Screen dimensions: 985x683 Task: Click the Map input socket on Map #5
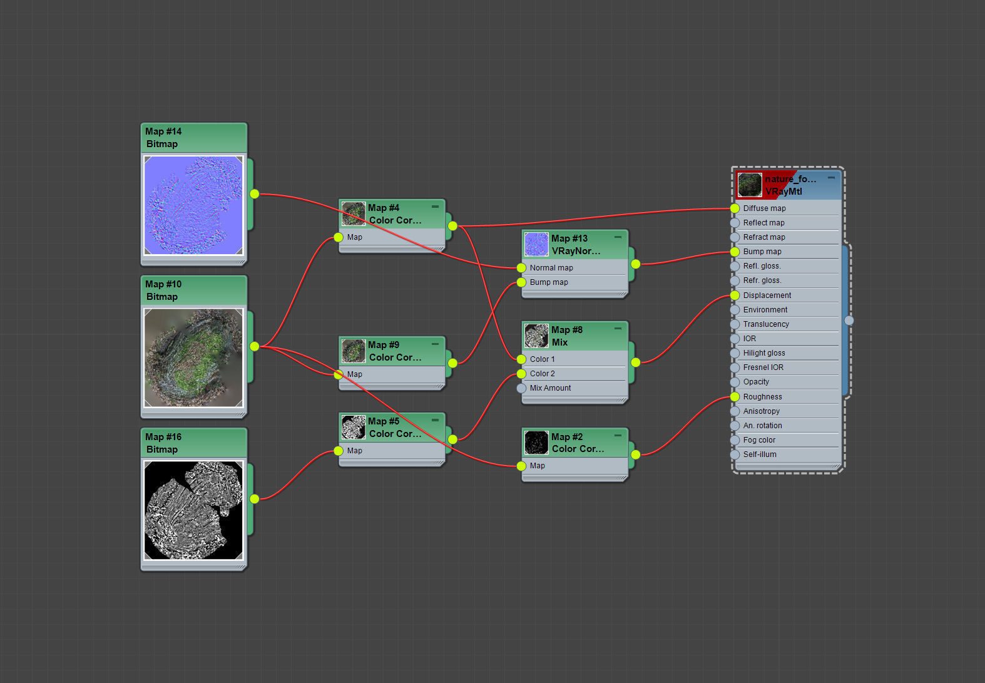339,451
